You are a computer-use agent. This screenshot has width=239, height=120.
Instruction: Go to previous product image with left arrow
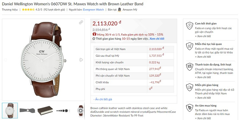tap(5, 60)
